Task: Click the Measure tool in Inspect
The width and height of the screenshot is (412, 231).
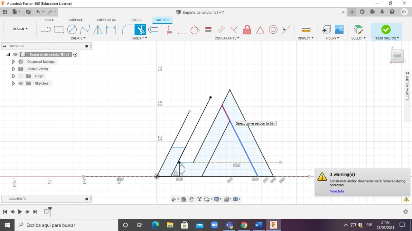Action: coord(306,30)
